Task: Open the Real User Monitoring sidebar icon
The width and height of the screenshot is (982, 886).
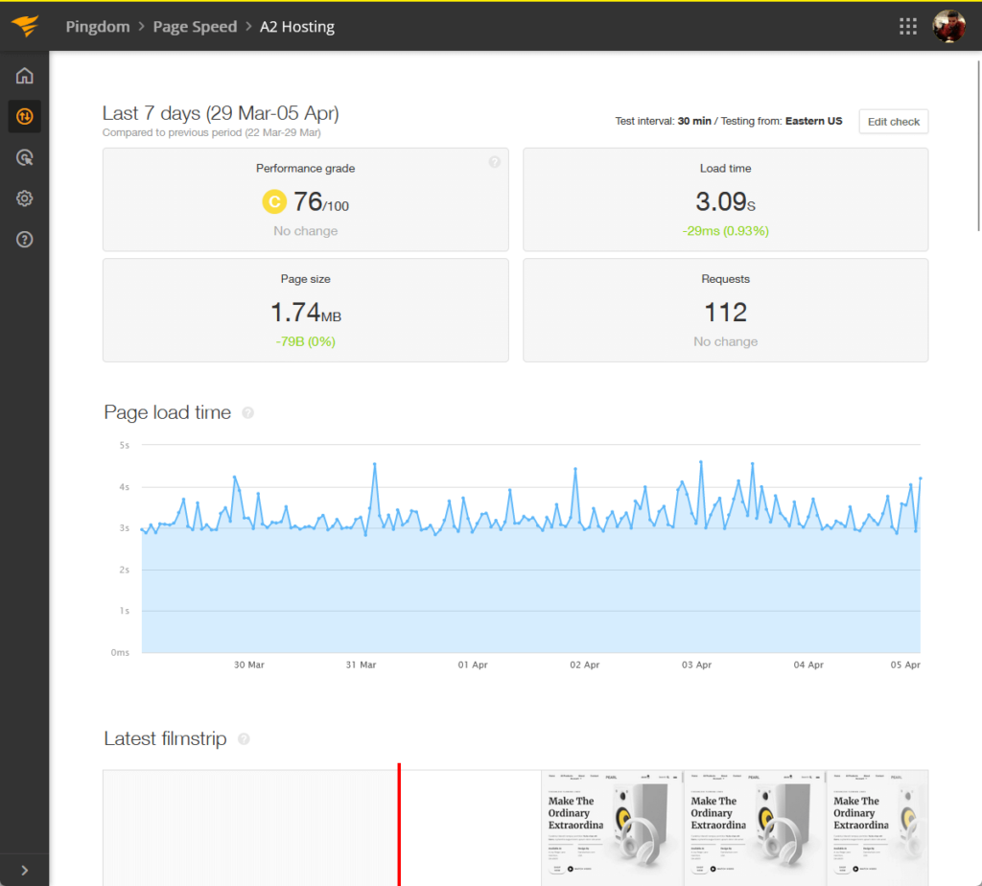Action: 24,157
